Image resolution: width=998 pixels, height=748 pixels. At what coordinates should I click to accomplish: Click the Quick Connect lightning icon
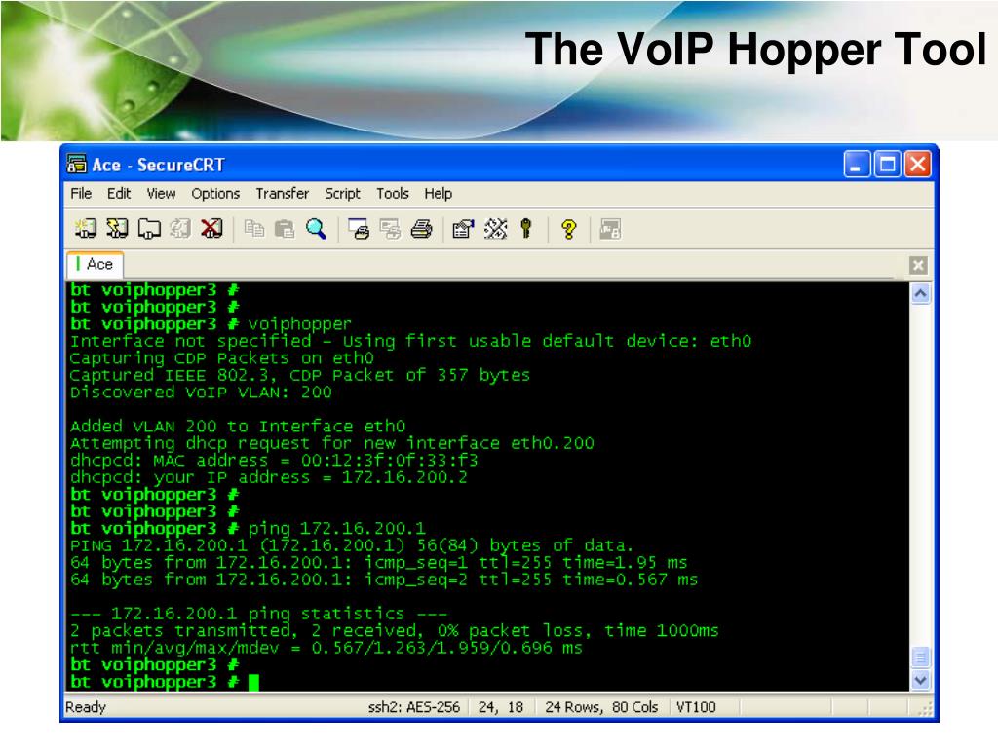point(117,228)
